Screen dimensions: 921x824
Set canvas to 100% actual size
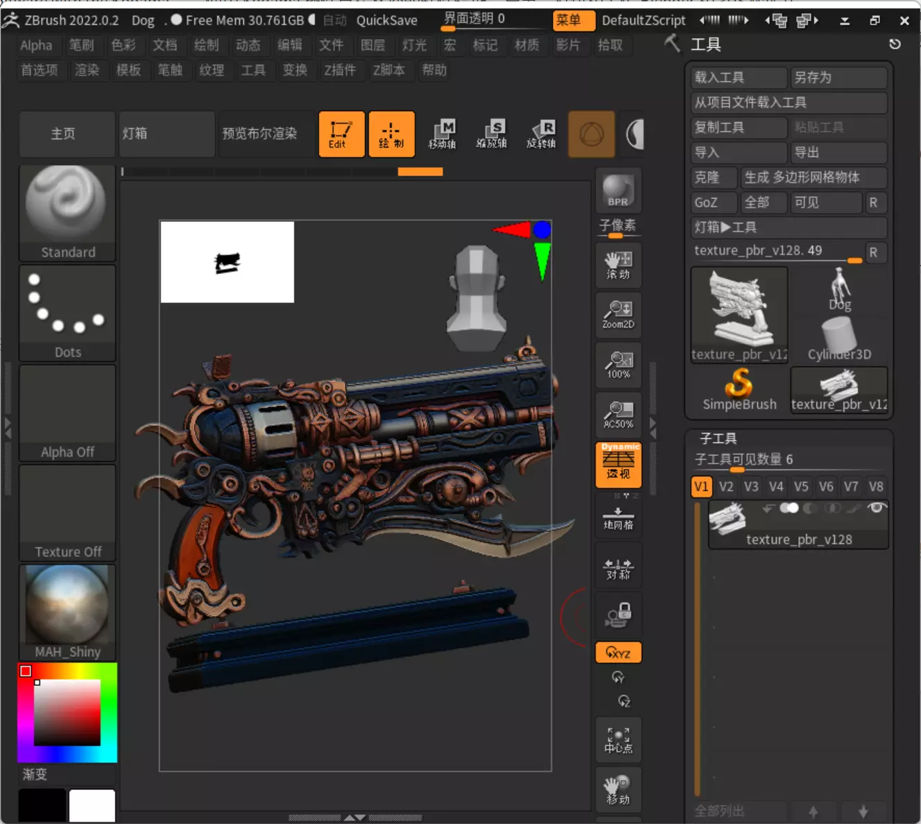point(618,366)
